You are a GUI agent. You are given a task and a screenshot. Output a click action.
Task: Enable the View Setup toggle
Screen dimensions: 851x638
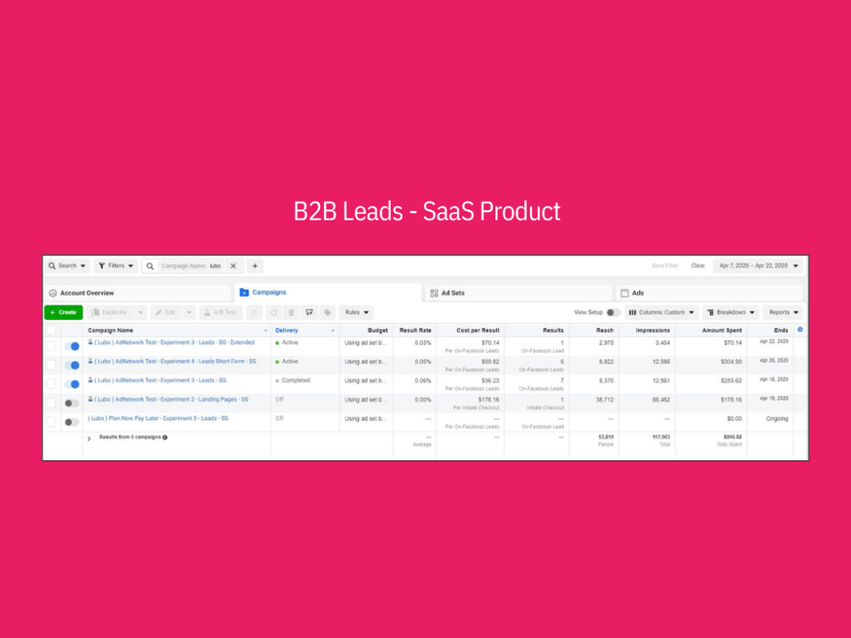pos(614,312)
